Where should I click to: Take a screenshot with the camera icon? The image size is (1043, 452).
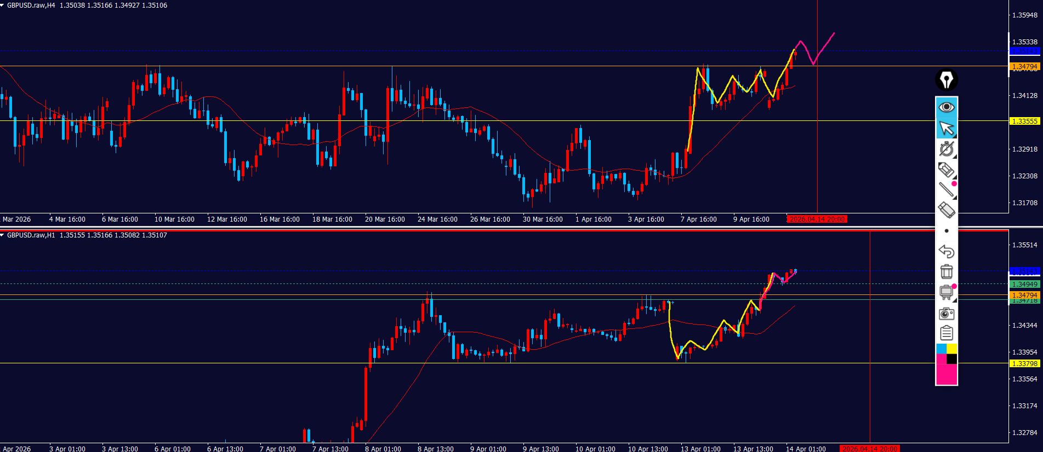pyautogui.click(x=946, y=314)
